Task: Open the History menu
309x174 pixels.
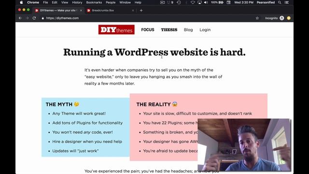Action: point(77,2)
